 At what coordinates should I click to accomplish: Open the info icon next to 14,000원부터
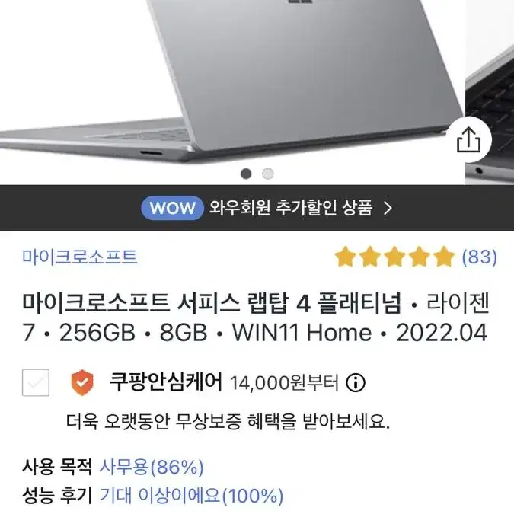point(356,382)
